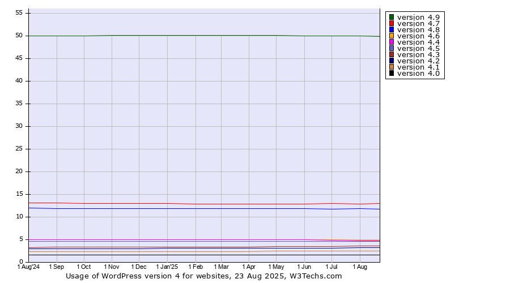Click the orange version 4.6 legend swatch
Image resolution: width=510 pixels, height=283 pixels.
[392, 36]
